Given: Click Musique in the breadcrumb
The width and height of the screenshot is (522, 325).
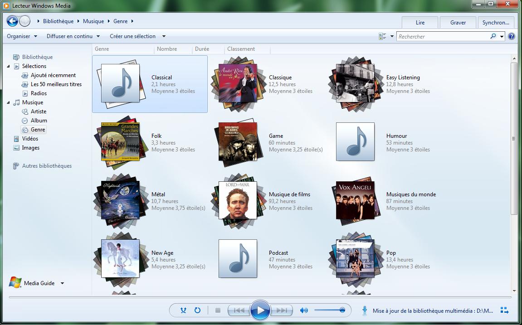Looking at the screenshot, I should (x=93, y=21).
